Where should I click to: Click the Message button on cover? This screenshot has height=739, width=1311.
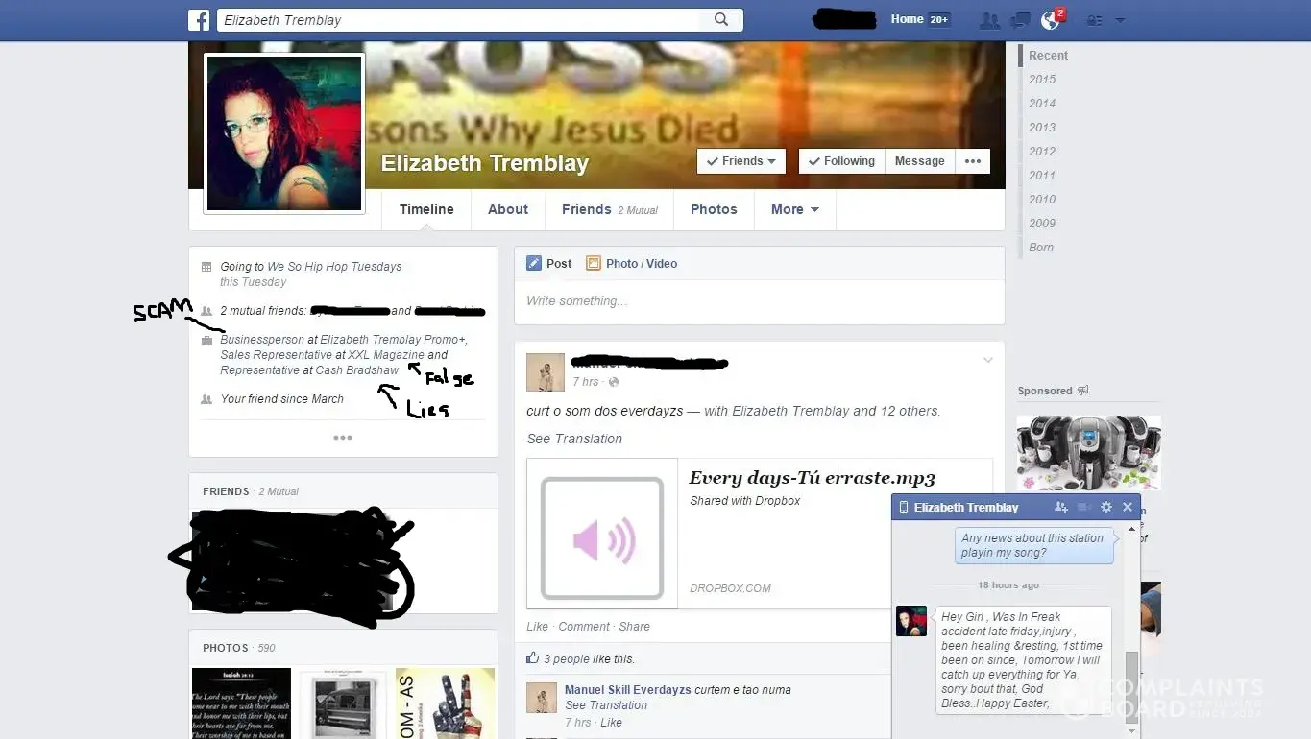click(919, 161)
